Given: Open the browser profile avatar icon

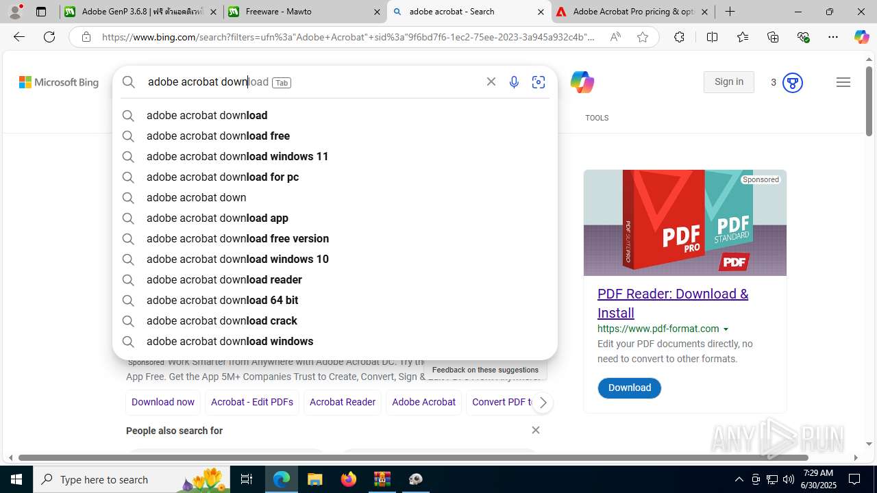Looking at the screenshot, I should pyautogui.click(x=15, y=12).
